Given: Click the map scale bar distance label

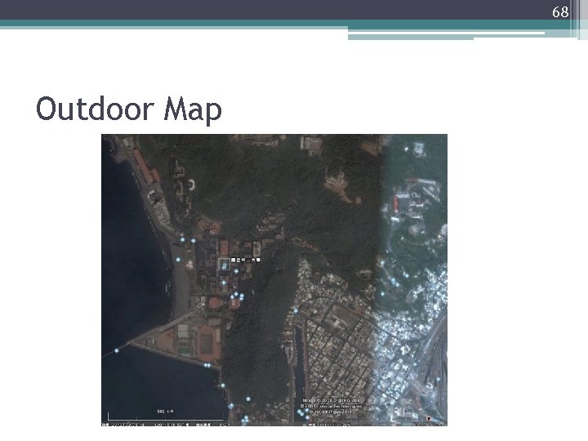Looking at the screenshot, I should tap(165, 412).
